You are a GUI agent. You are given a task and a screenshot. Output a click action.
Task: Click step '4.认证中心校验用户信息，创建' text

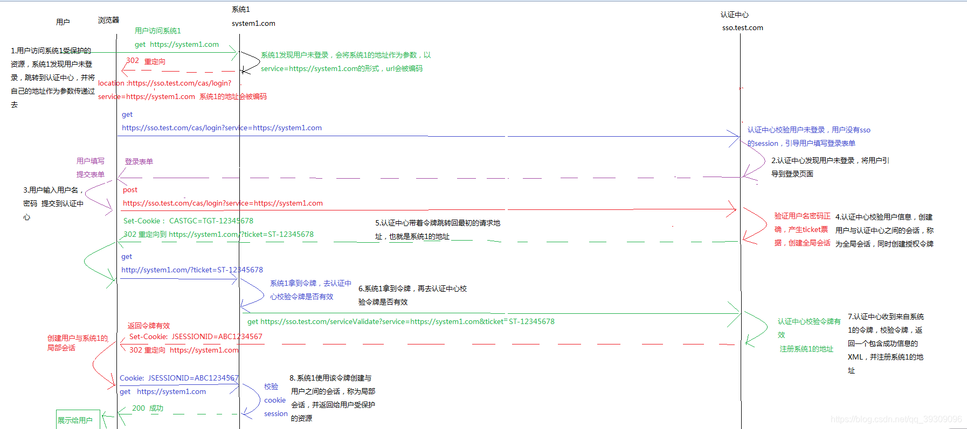click(x=884, y=217)
